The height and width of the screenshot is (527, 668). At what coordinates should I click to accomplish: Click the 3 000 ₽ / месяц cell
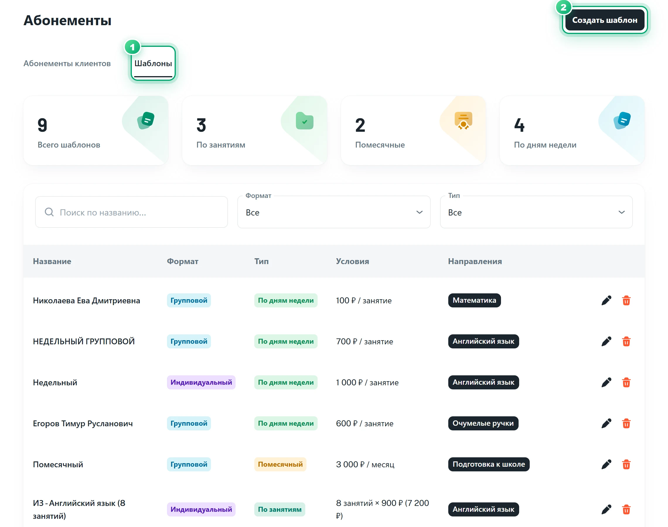365,465
